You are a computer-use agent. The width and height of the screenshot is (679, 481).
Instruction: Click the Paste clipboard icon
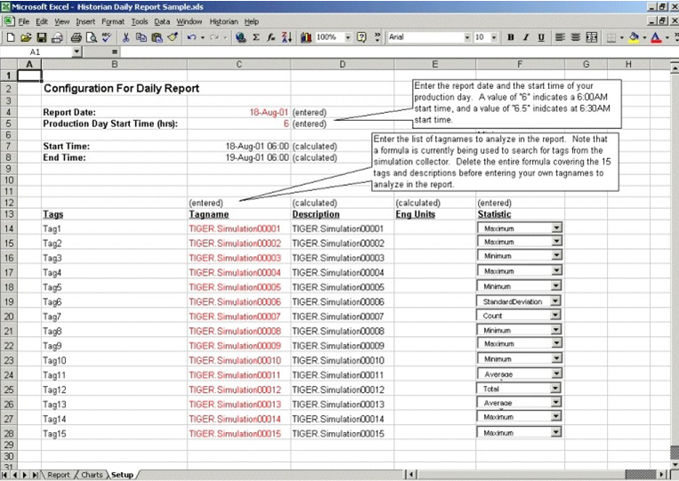pos(157,37)
